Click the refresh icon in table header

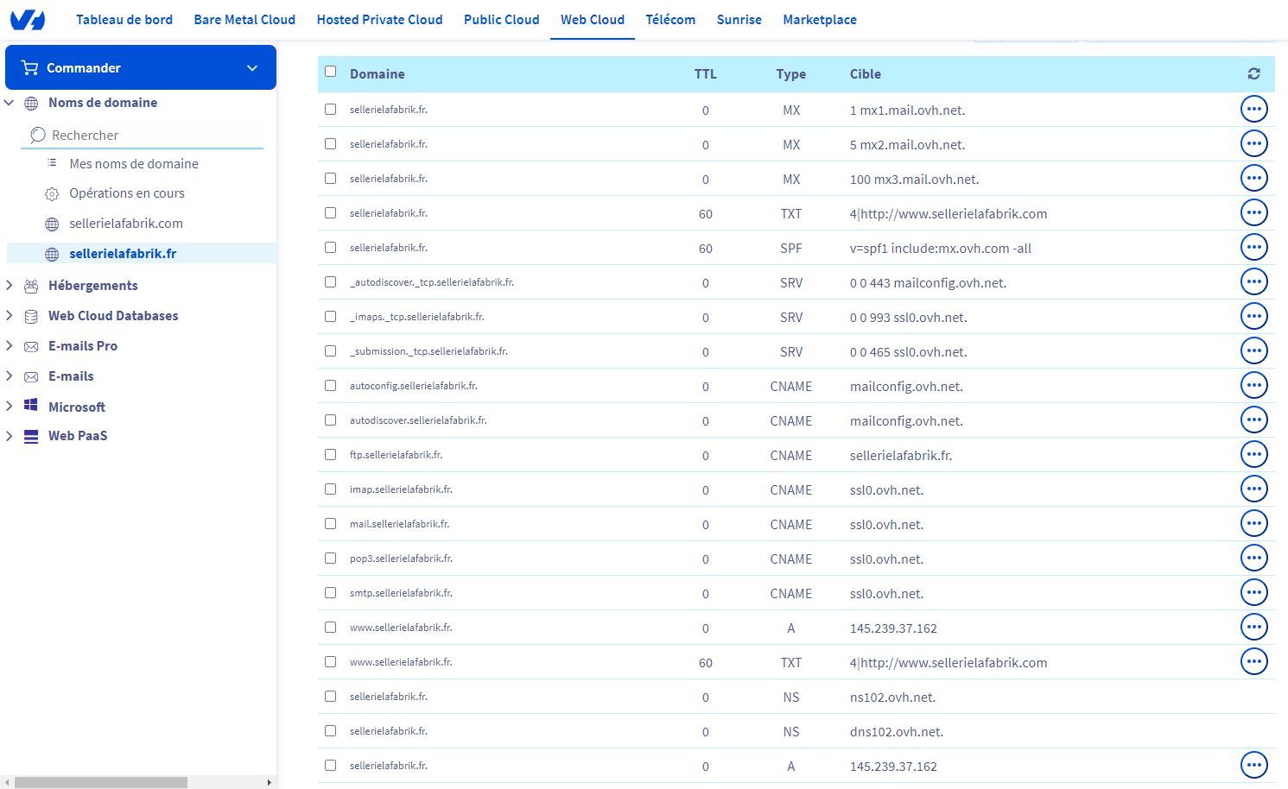click(1253, 74)
